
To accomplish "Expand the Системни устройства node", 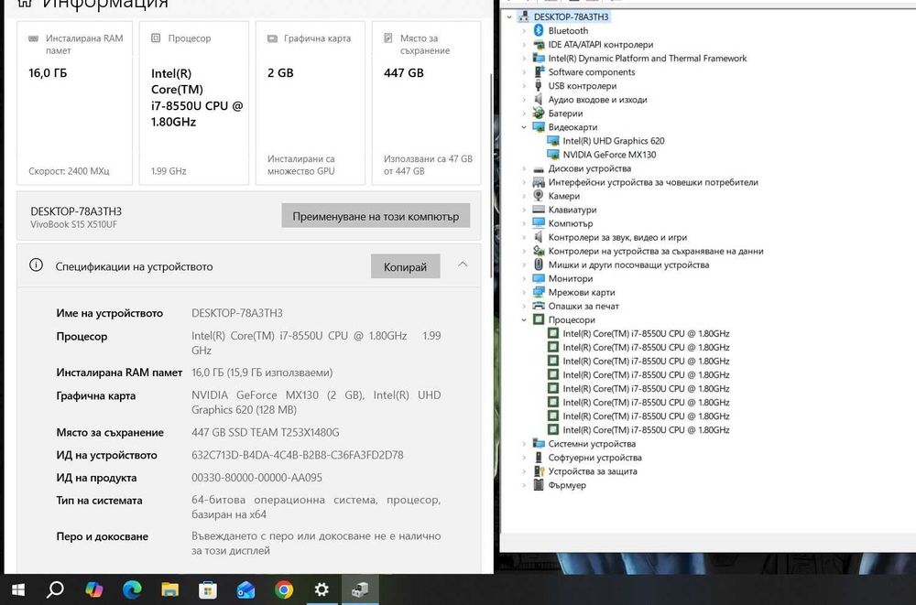I will pyautogui.click(x=524, y=444).
